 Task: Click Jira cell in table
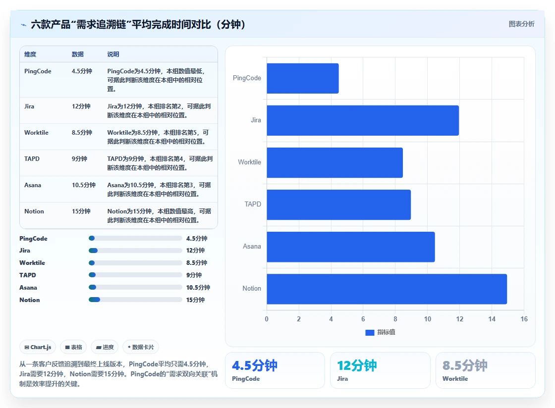(x=29, y=106)
